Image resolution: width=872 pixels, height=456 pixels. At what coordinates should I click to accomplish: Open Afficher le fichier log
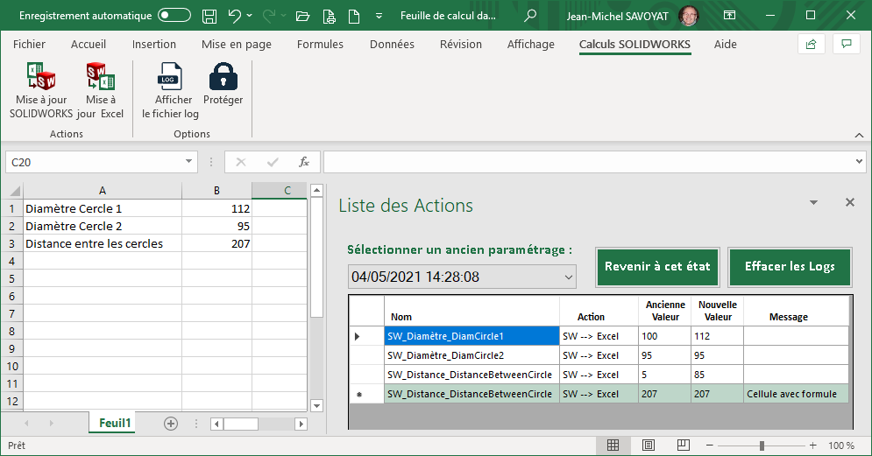170,78
